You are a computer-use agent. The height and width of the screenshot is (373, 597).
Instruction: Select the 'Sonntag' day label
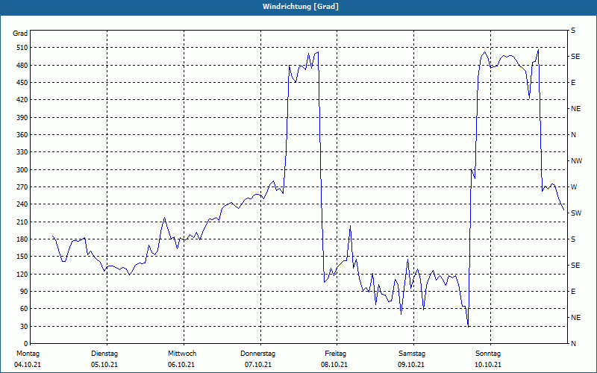(x=488, y=354)
